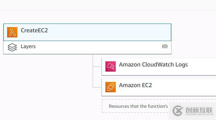Click "Resources that the function's" description text
216x120 pixels.
tap(138, 106)
